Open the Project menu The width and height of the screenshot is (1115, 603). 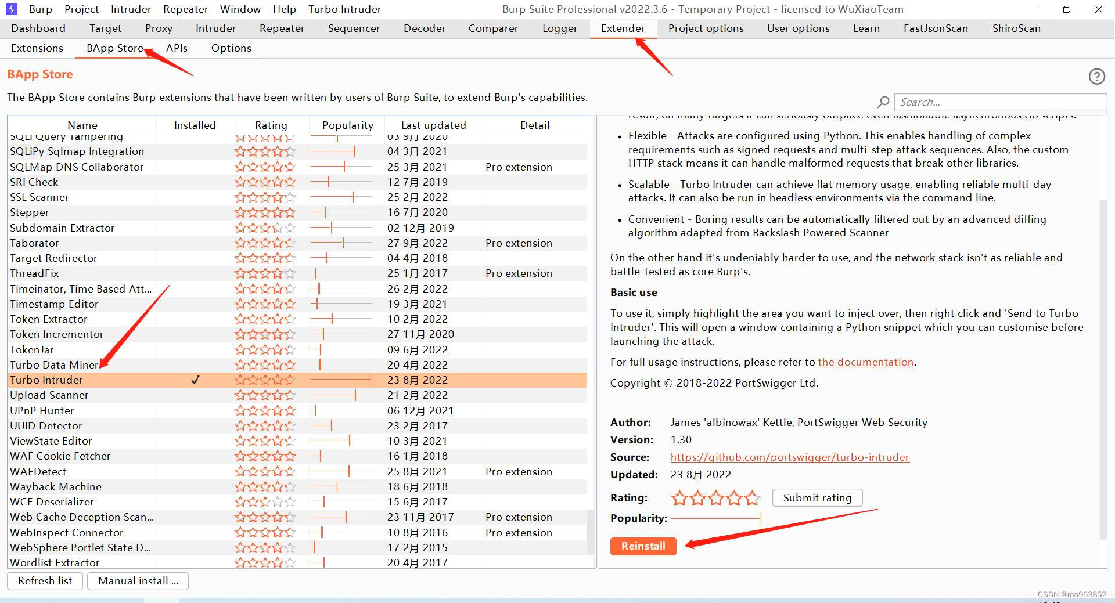pos(81,9)
